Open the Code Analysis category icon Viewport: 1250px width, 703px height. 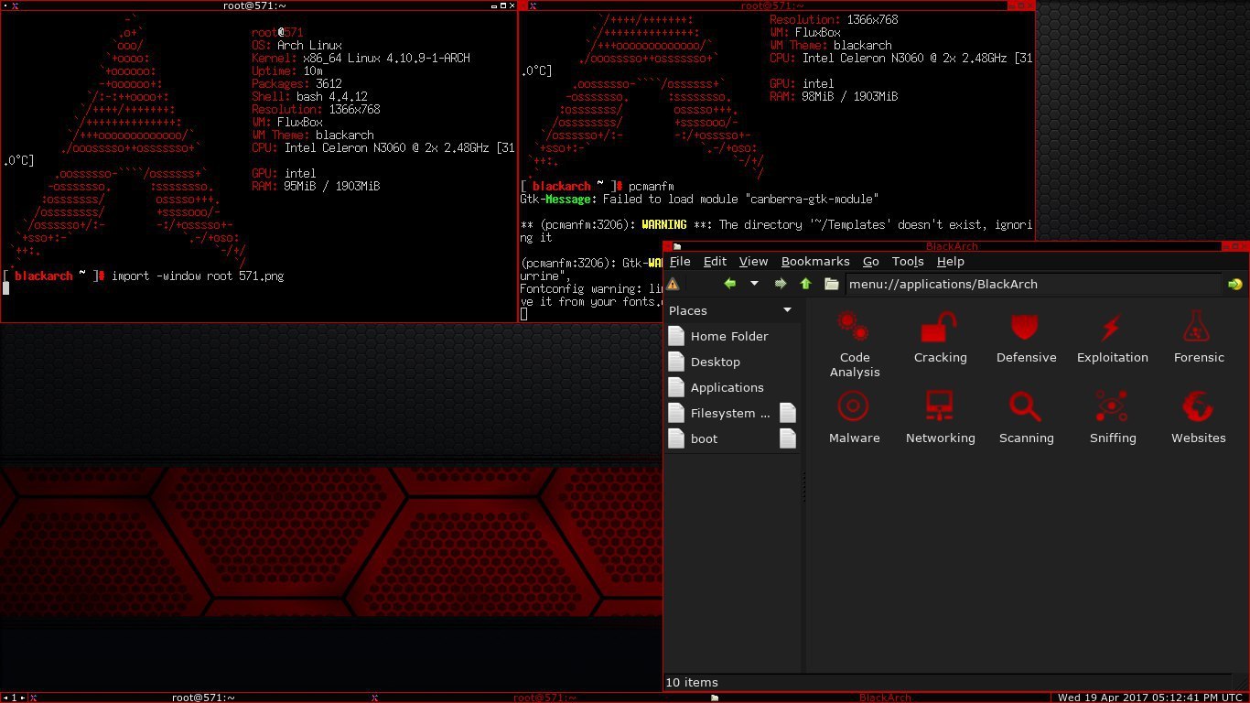[854, 326]
